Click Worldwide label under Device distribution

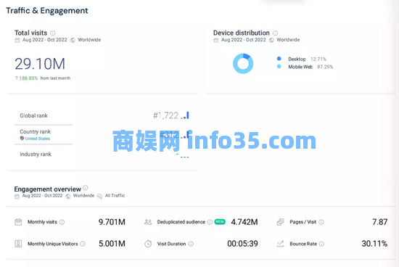pyautogui.click(x=288, y=40)
